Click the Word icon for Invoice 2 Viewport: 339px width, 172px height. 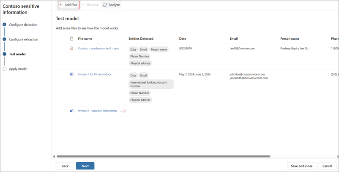[71, 111]
